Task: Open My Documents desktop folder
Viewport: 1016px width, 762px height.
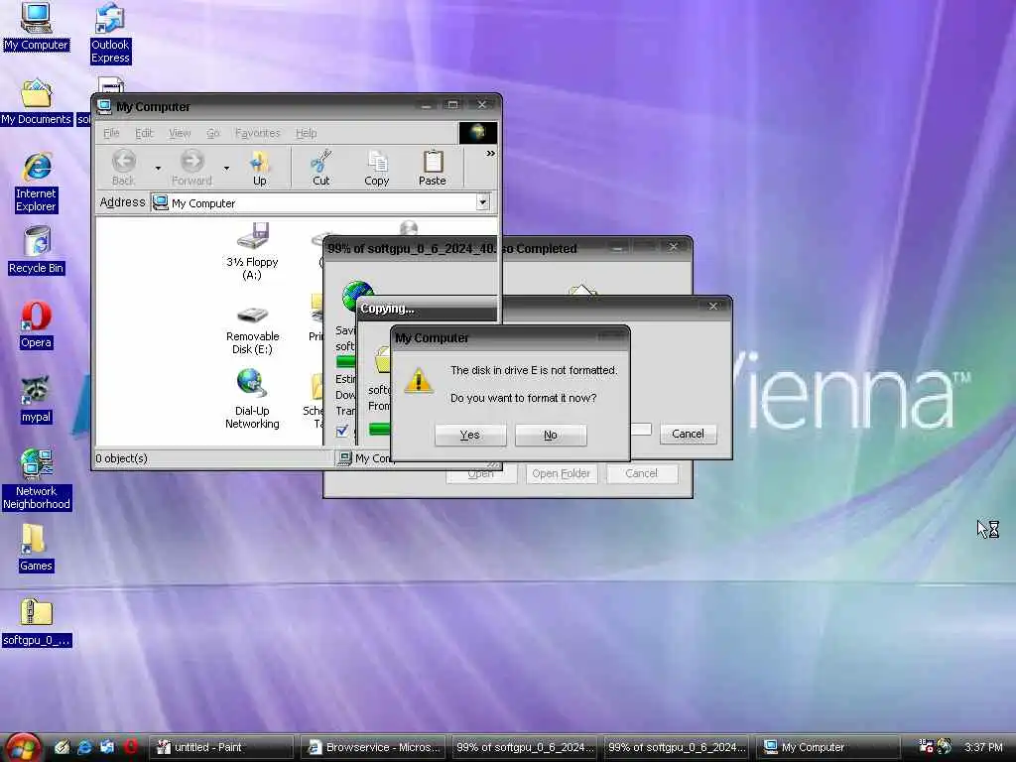Action: [x=36, y=102]
